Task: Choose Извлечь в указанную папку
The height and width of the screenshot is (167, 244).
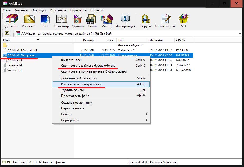Action: [101, 84]
